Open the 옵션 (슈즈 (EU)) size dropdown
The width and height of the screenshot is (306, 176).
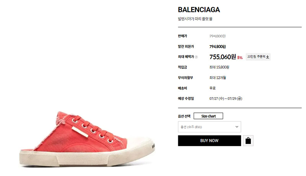209,127
